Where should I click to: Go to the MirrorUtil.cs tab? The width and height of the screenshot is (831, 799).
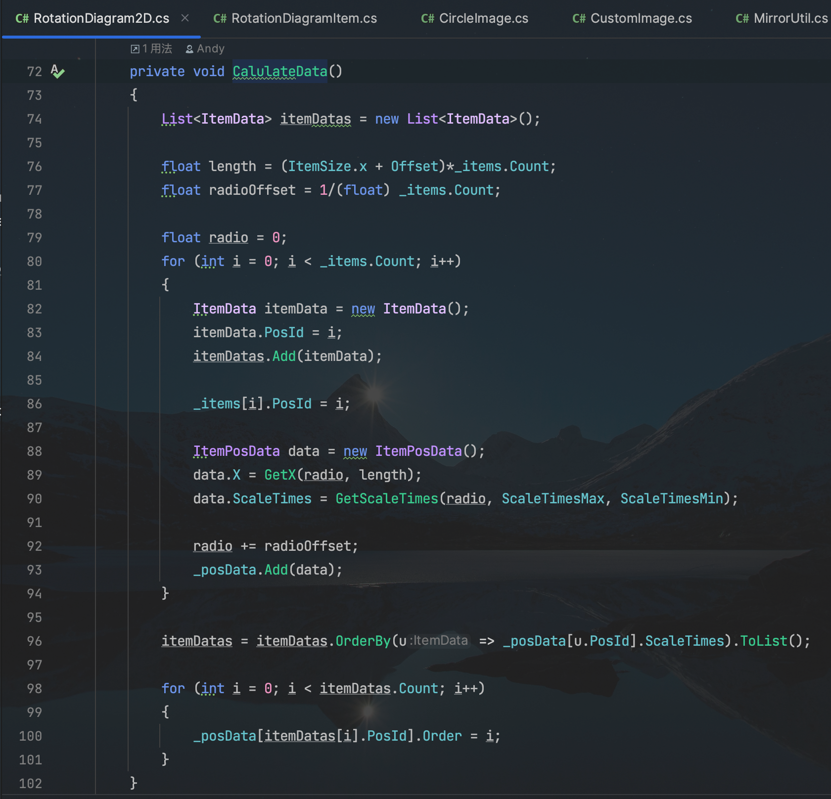[x=790, y=18]
